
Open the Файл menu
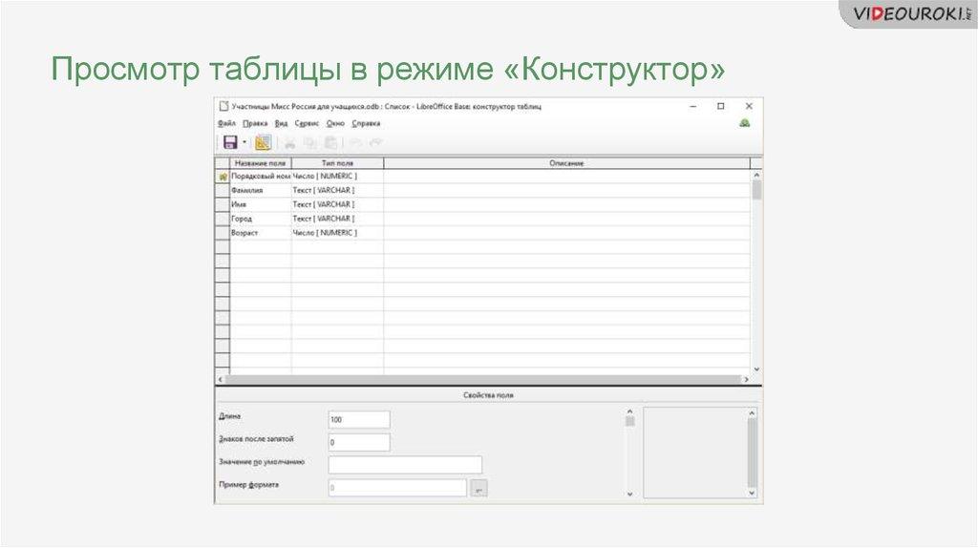point(226,123)
